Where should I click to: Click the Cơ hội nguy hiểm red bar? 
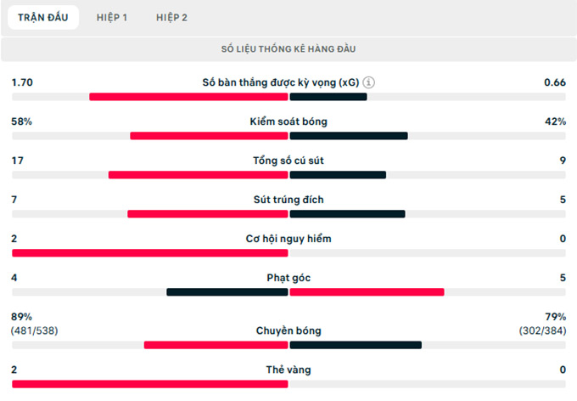150,253
